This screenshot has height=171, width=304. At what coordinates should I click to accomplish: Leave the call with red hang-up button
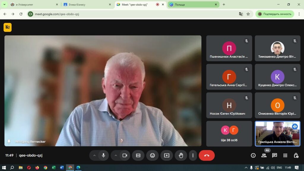[207, 155]
